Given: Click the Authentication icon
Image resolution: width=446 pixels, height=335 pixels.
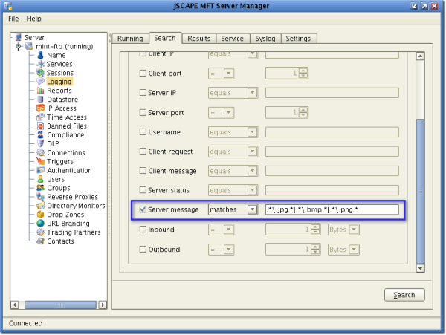Looking at the screenshot, I should tap(40, 170).
